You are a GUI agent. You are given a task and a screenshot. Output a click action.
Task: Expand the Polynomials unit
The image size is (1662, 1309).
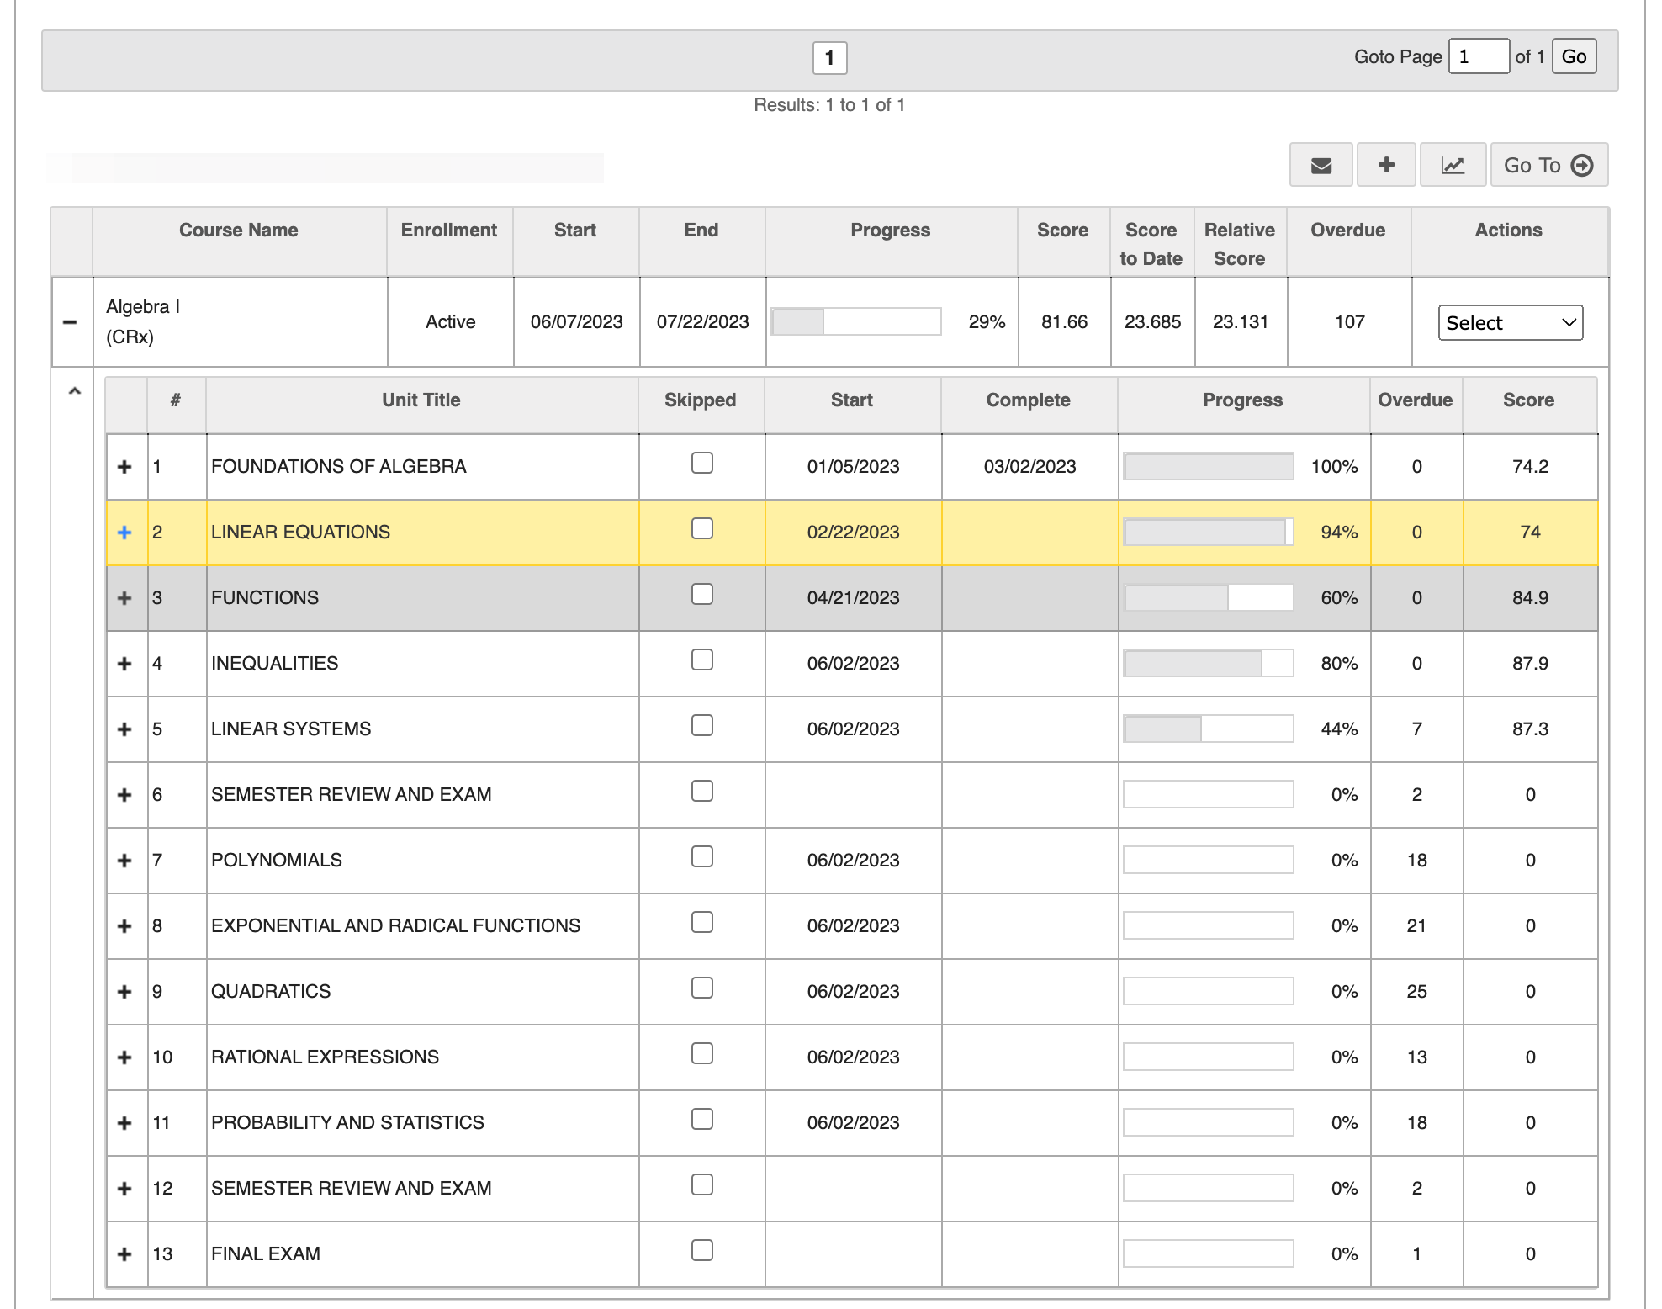tap(124, 861)
